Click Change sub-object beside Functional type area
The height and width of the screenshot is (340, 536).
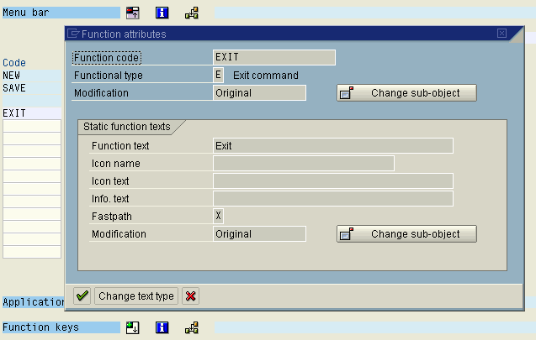pos(406,93)
